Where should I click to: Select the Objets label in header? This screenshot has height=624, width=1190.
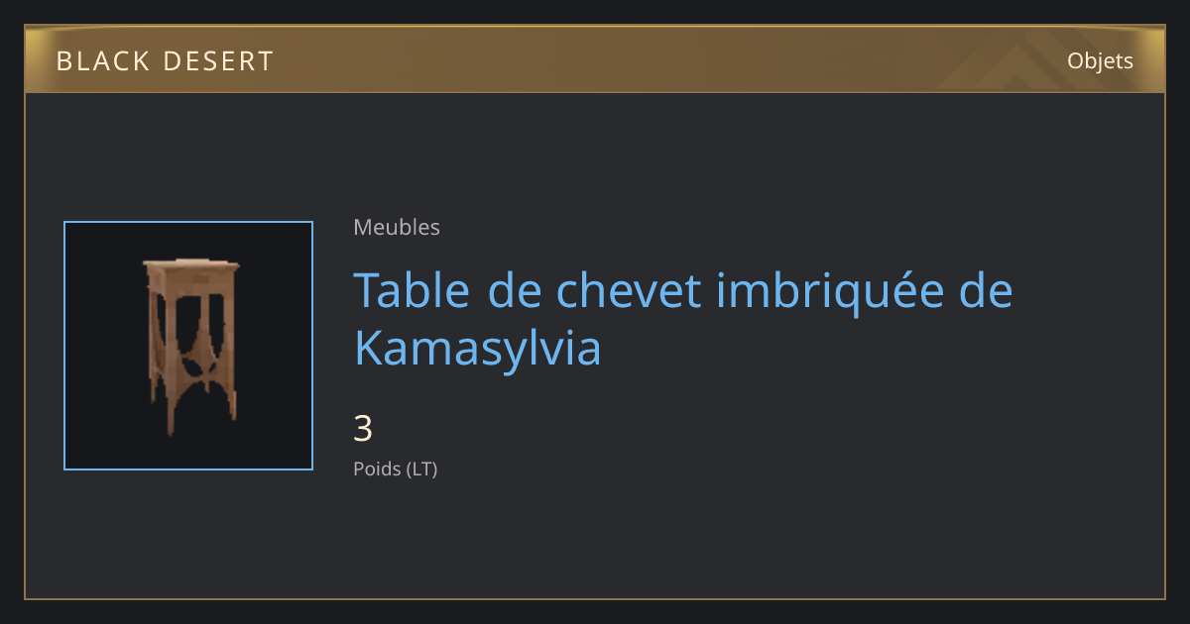point(1100,60)
